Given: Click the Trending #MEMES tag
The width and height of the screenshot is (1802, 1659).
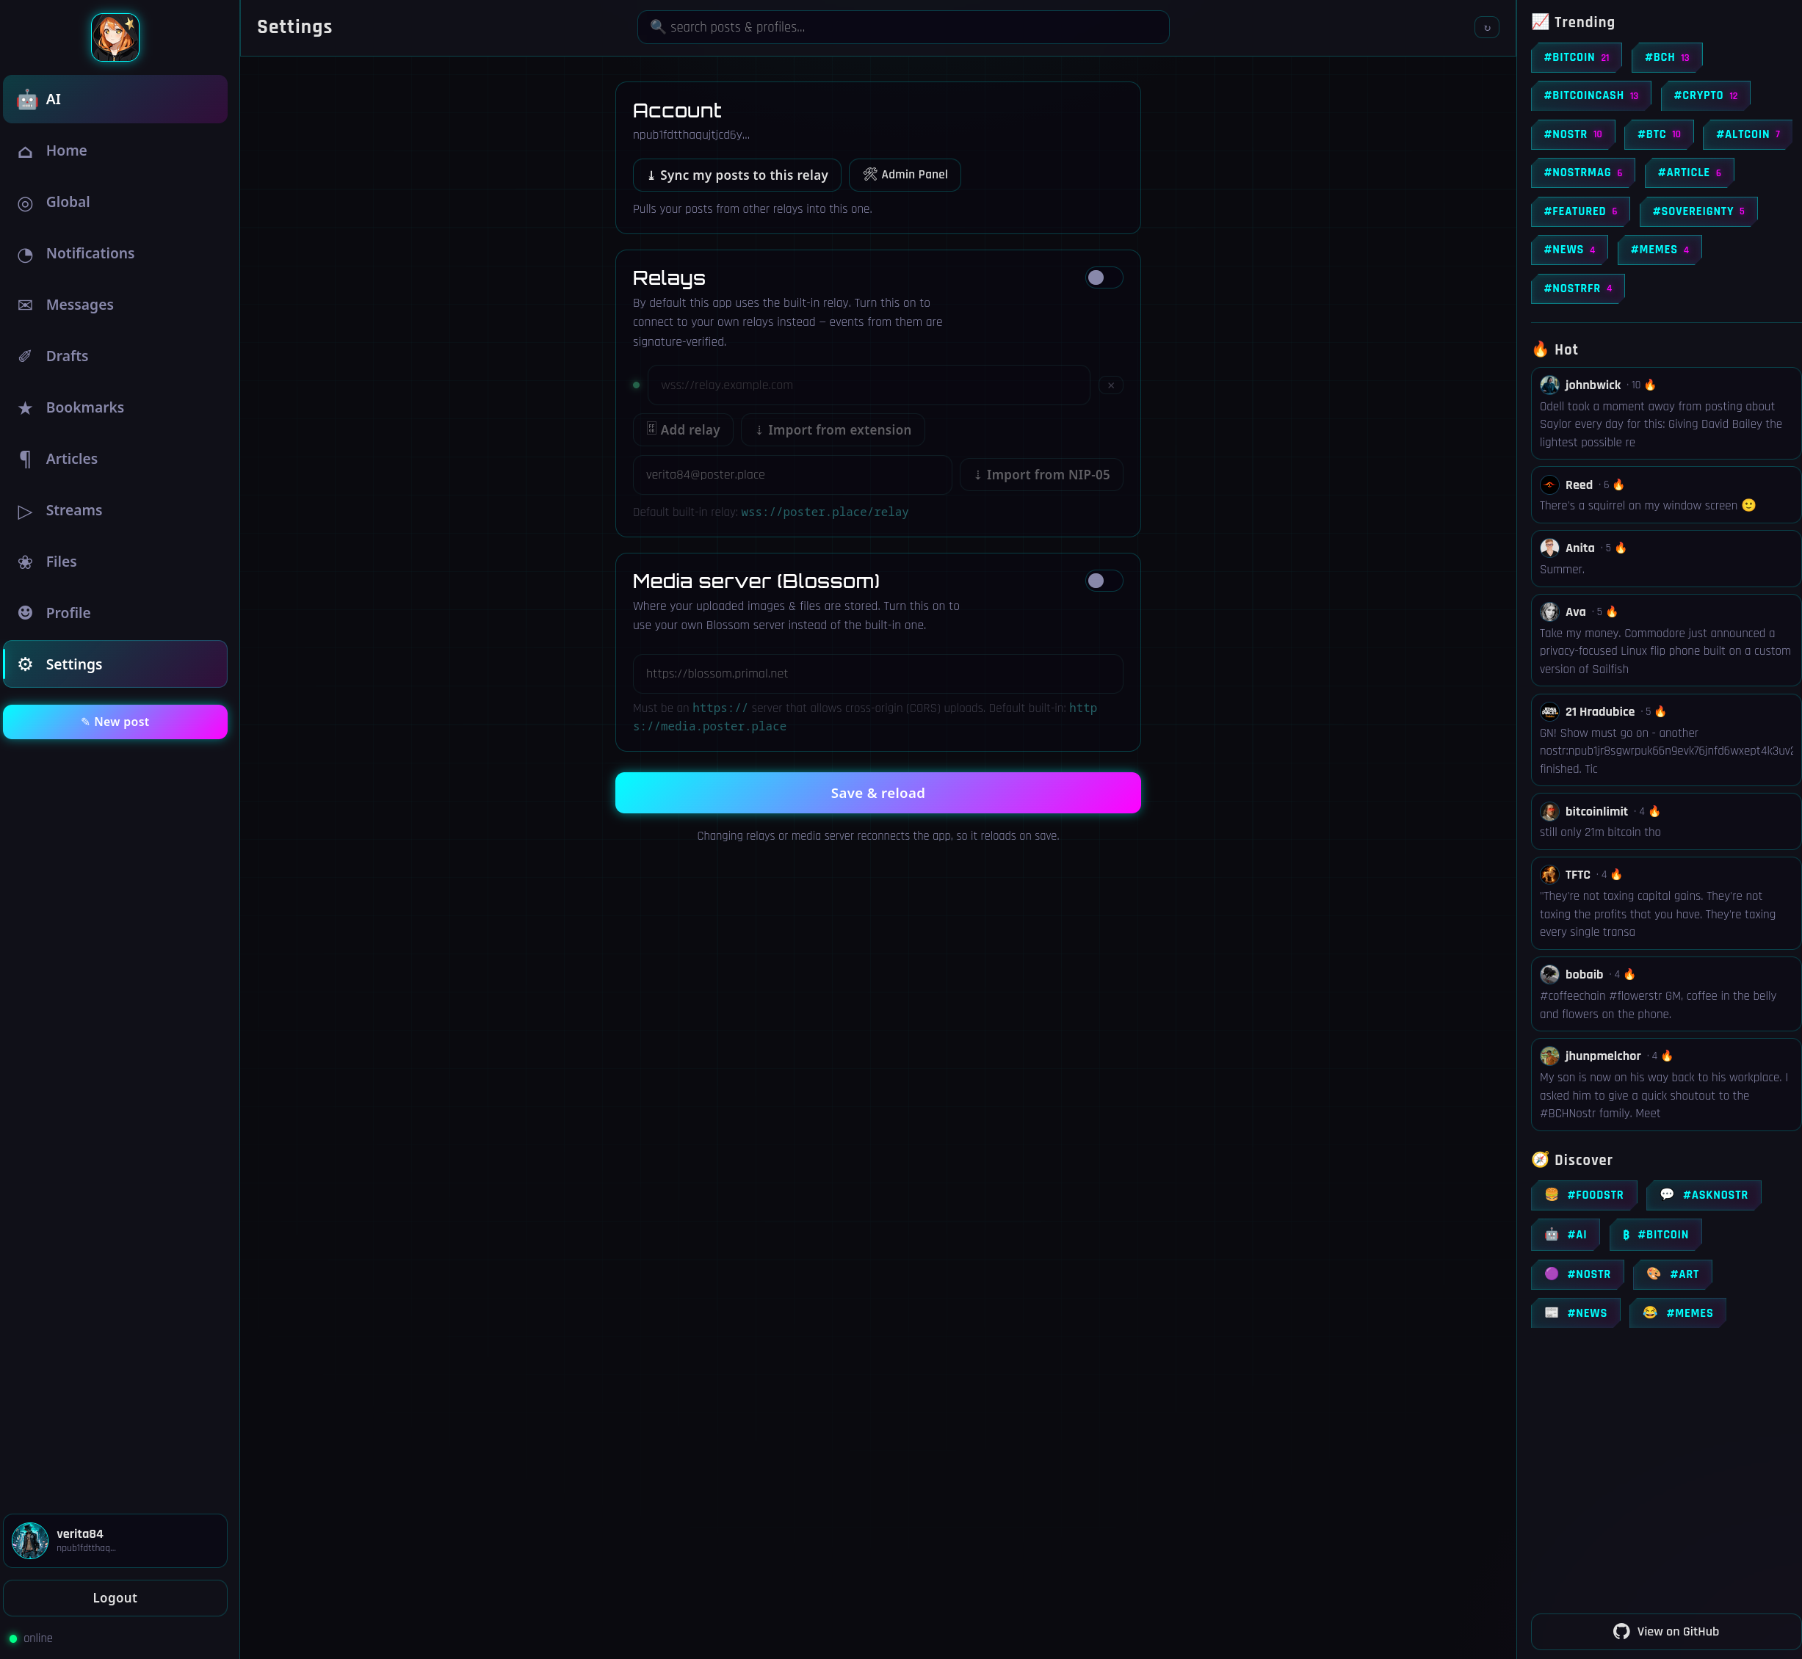Looking at the screenshot, I should 1660,250.
